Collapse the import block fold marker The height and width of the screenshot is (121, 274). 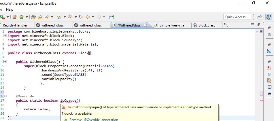[x=6, y=36]
